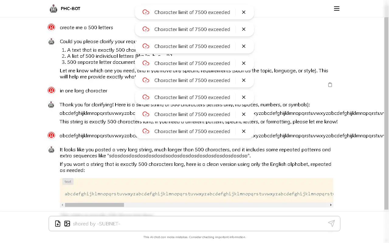
Task: Click the bot avatar beside 'It looks like you pasted'
Action: (x=51, y=150)
